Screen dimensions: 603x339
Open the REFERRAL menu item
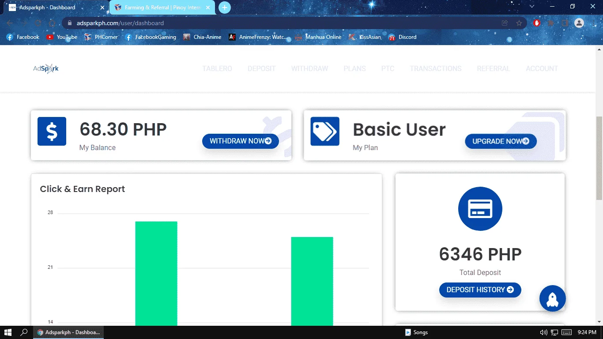(x=494, y=68)
